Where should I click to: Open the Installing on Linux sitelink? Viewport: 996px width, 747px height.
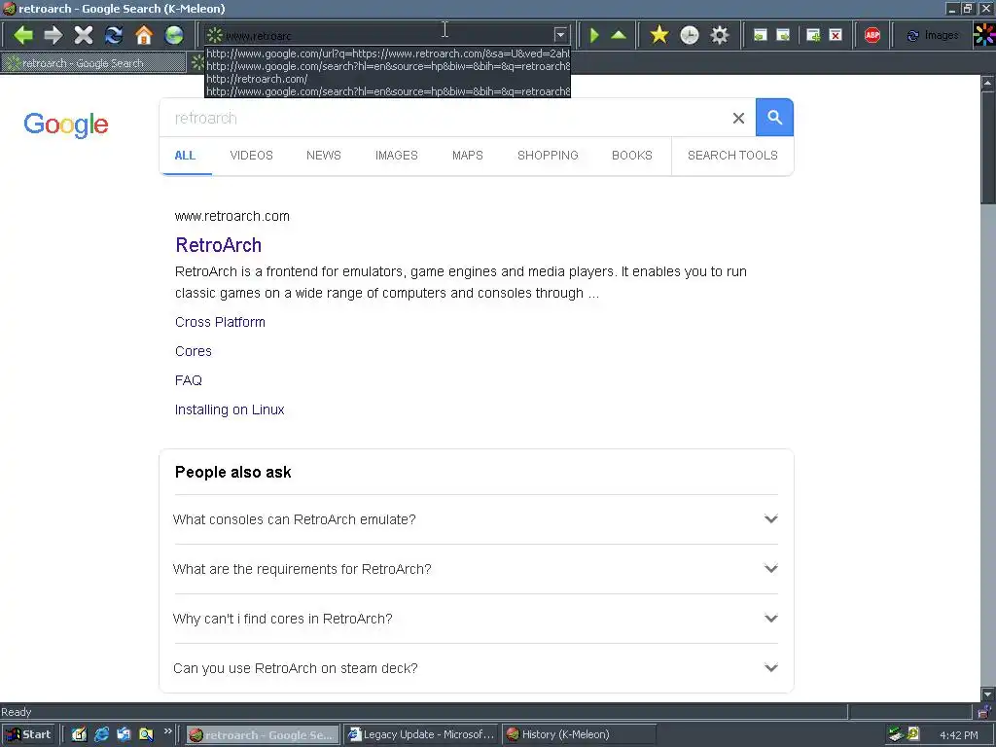pos(230,410)
